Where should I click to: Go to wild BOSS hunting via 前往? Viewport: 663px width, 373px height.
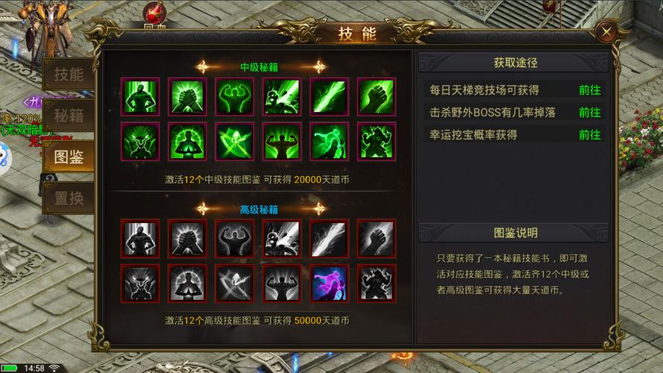[589, 113]
